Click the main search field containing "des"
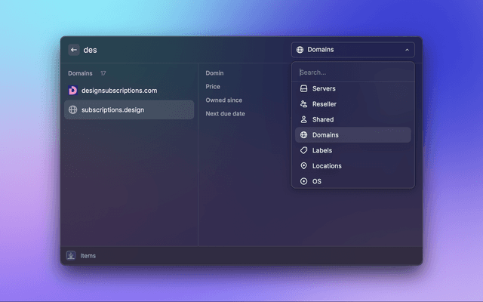483x302 pixels. pyautogui.click(x=181, y=50)
